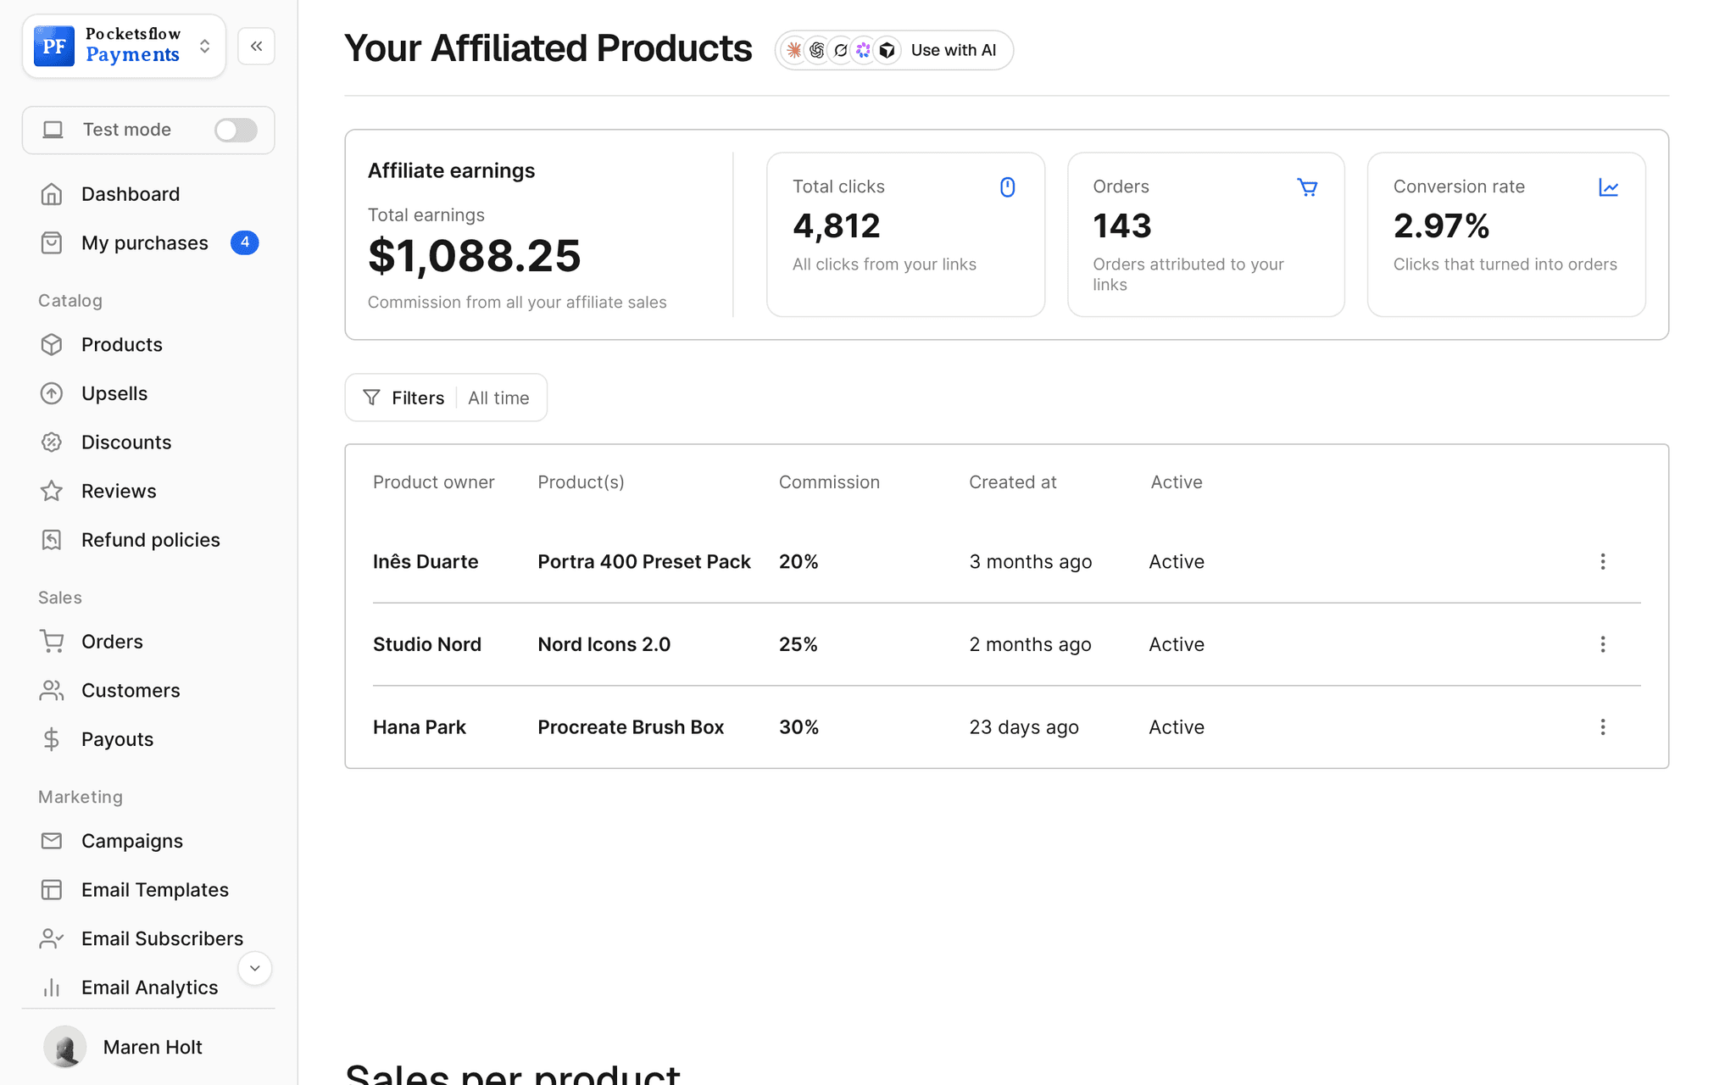Viewport: 1736px width, 1085px height.
Task: Open Email Subscribers
Action: tap(162, 938)
